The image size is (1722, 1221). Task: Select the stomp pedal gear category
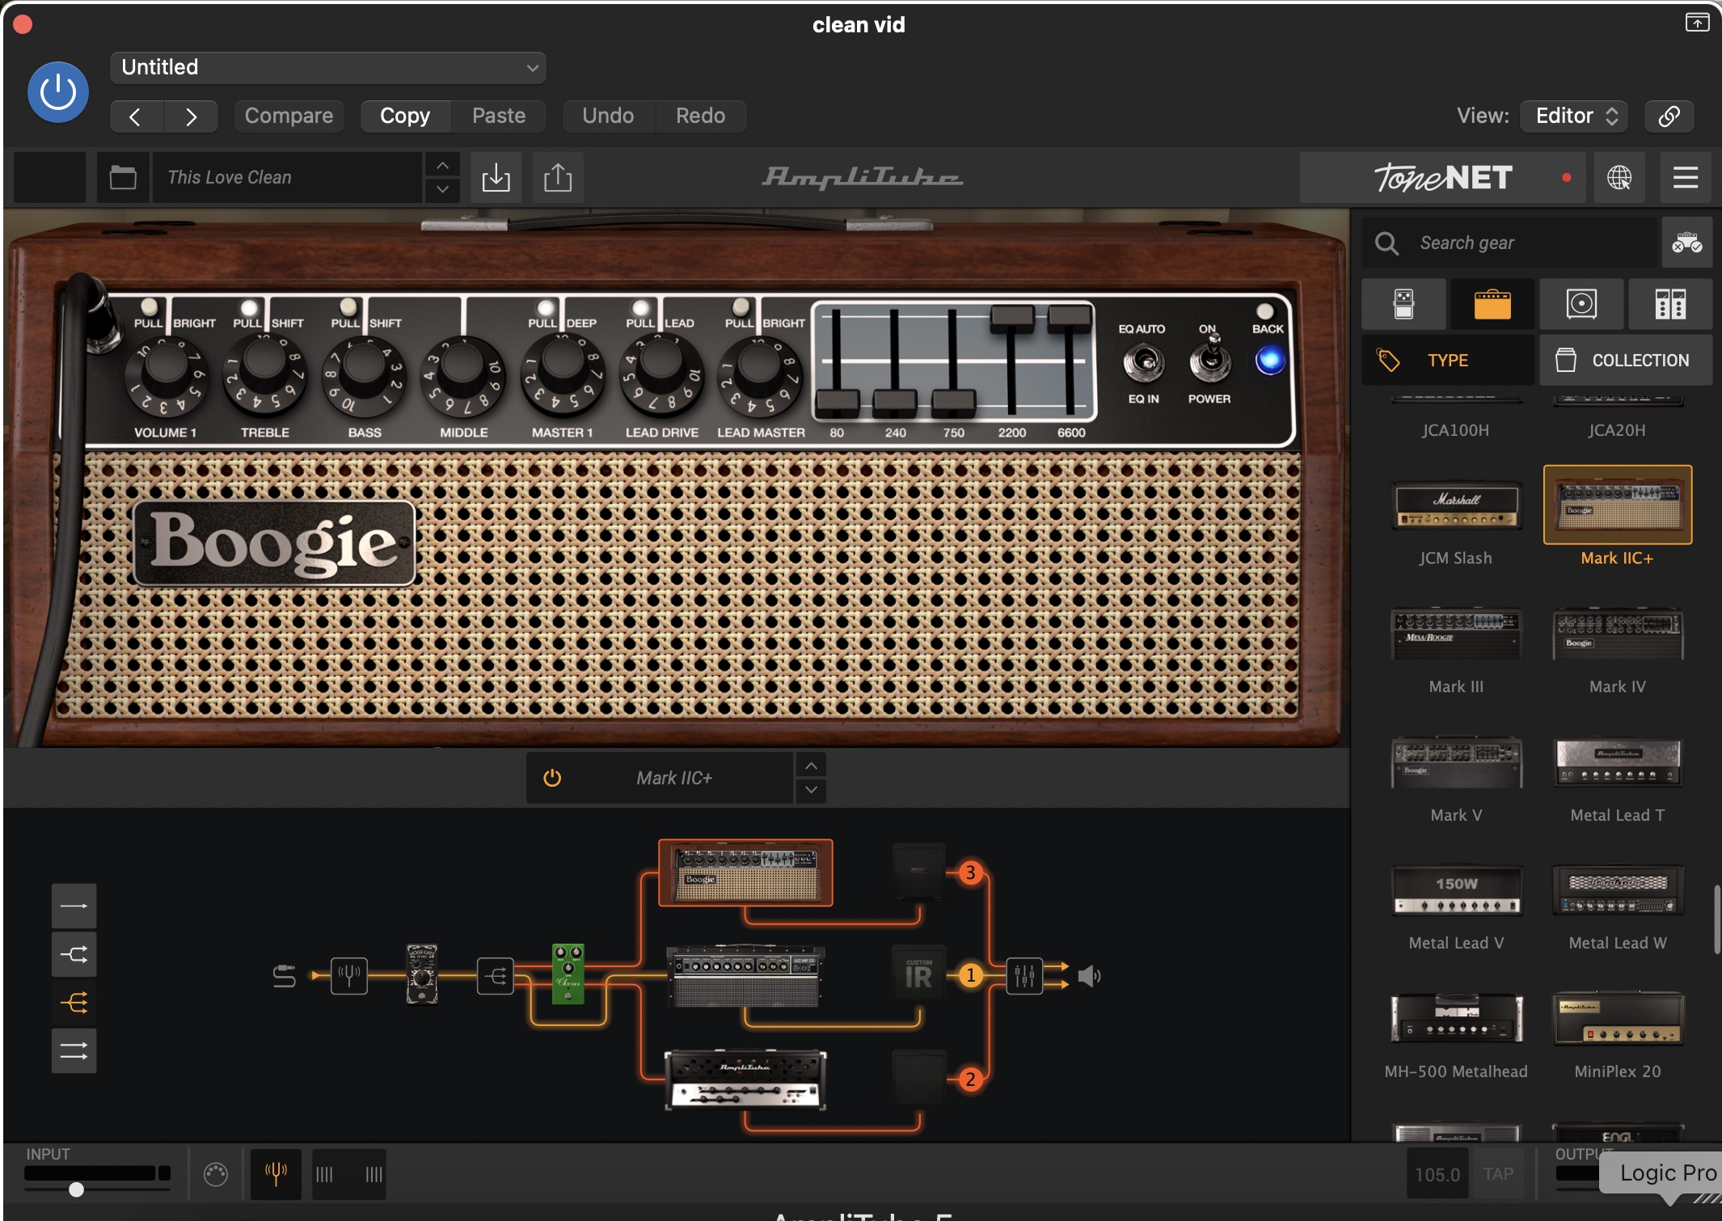1404,304
